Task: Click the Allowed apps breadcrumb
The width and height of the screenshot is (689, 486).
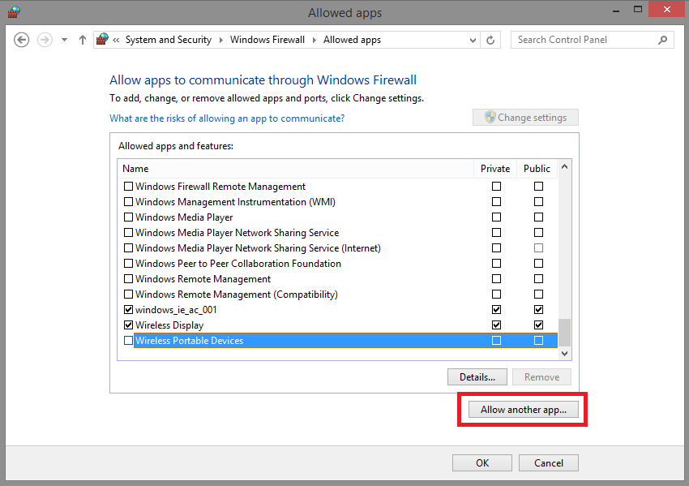Action: point(352,40)
